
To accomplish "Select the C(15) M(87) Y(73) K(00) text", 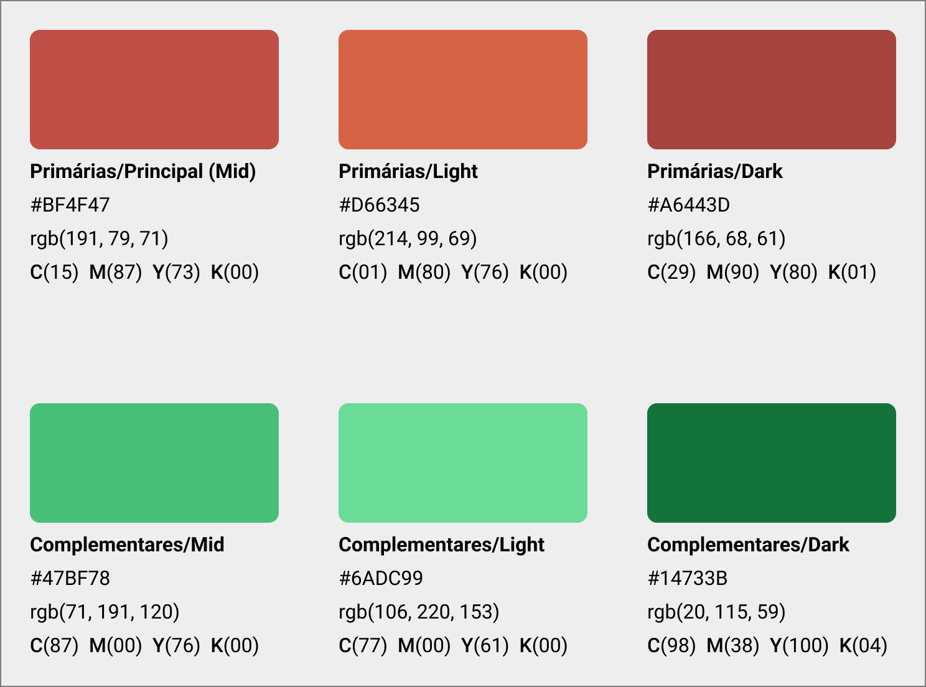I will (144, 272).
